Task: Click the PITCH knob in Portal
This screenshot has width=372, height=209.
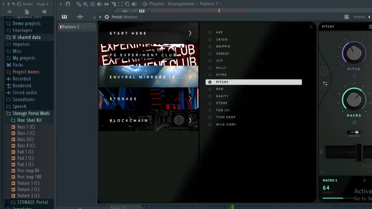Action: tap(354, 53)
